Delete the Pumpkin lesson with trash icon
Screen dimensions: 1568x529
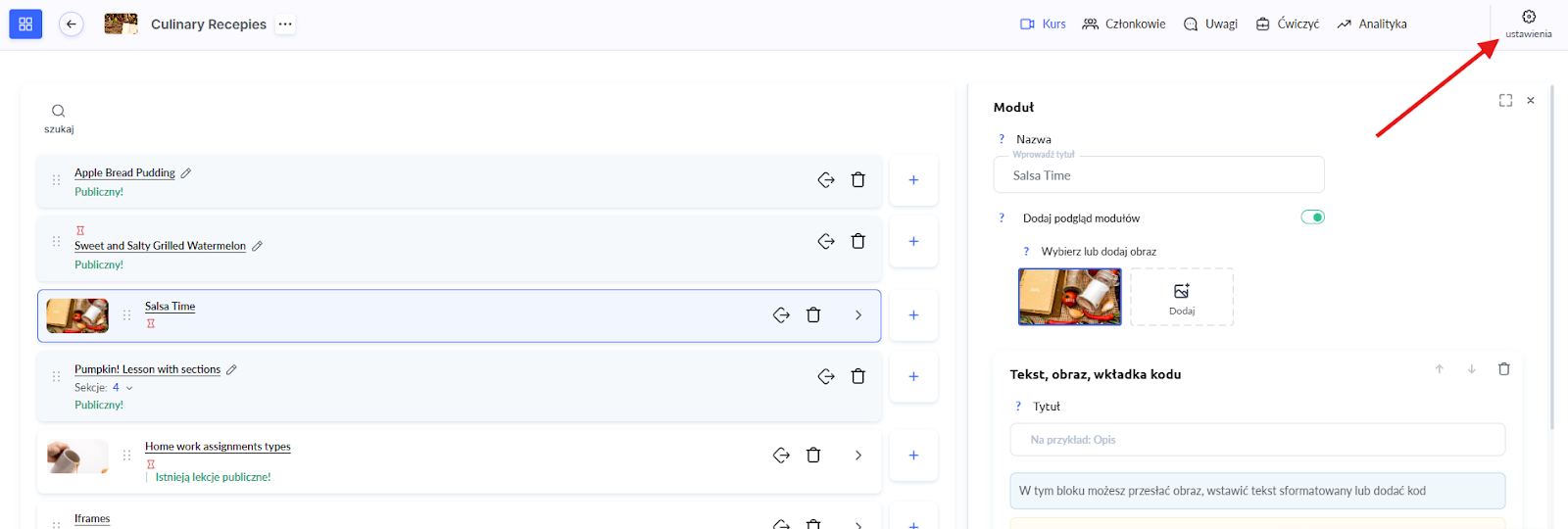(x=857, y=376)
